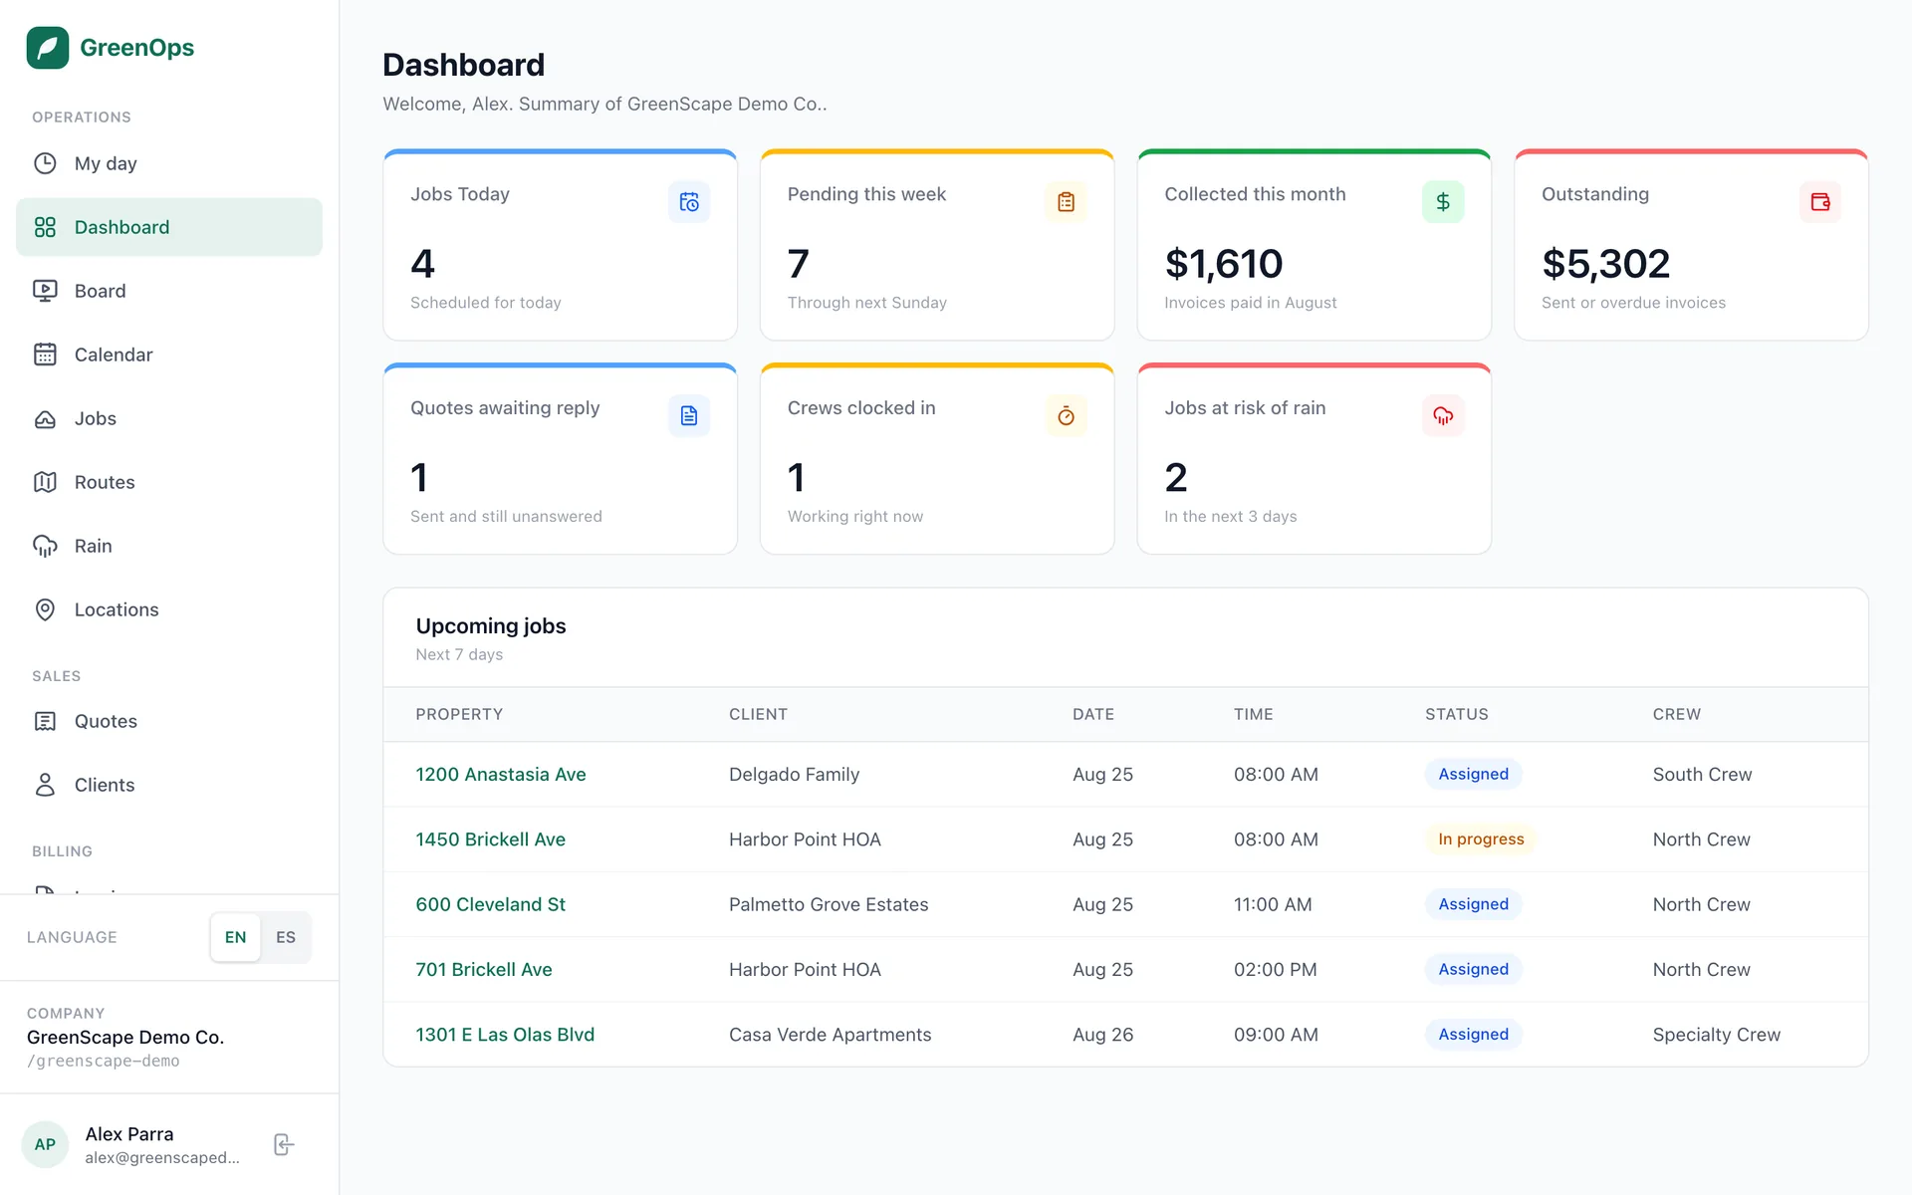Open My day in the sidebar
The image size is (1912, 1195).
(169, 163)
